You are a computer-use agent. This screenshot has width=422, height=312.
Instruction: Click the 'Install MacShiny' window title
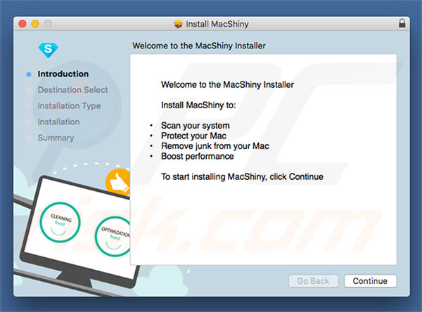pyautogui.click(x=217, y=24)
